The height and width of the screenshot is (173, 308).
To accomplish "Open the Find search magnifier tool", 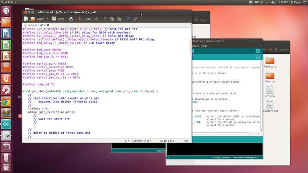I will click(128, 19).
